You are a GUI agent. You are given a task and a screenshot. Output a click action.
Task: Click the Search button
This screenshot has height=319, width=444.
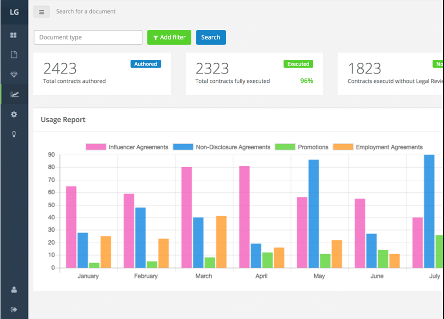pos(211,37)
